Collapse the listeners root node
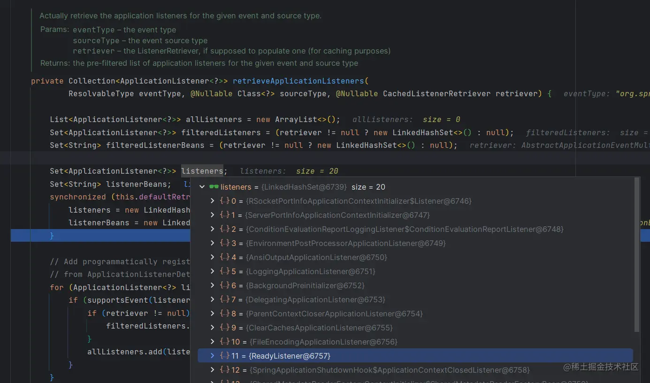This screenshot has width=650, height=383. tap(202, 187)
